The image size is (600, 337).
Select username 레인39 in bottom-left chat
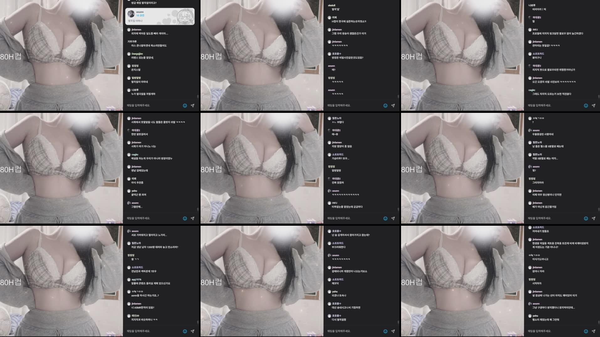(135, 316)
